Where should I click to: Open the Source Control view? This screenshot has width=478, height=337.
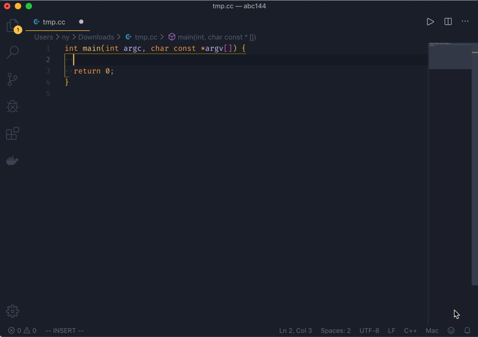tap(12, 79)
